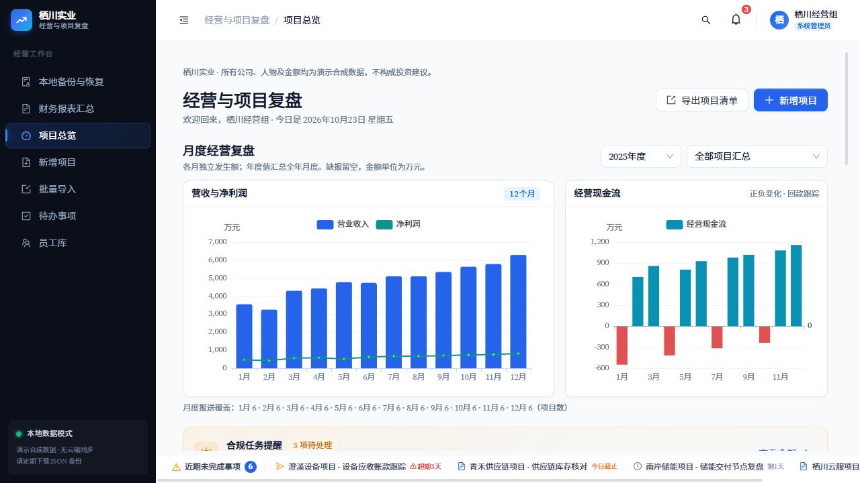Click the 批量导入 import icon
This screenshot has width=860, height=483.
(26, 189)
